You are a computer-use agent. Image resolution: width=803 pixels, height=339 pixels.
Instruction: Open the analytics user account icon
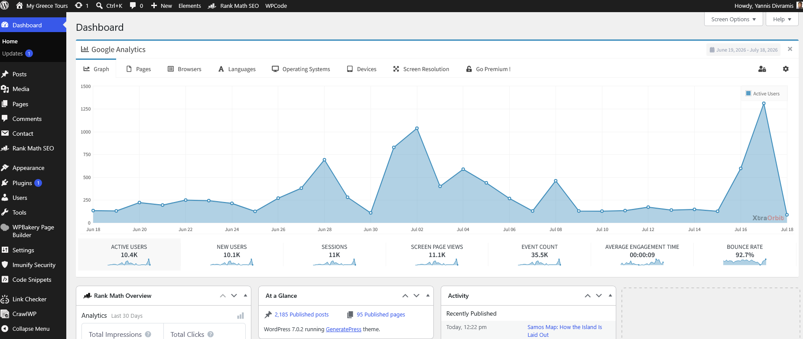click(x=762, y=69)
